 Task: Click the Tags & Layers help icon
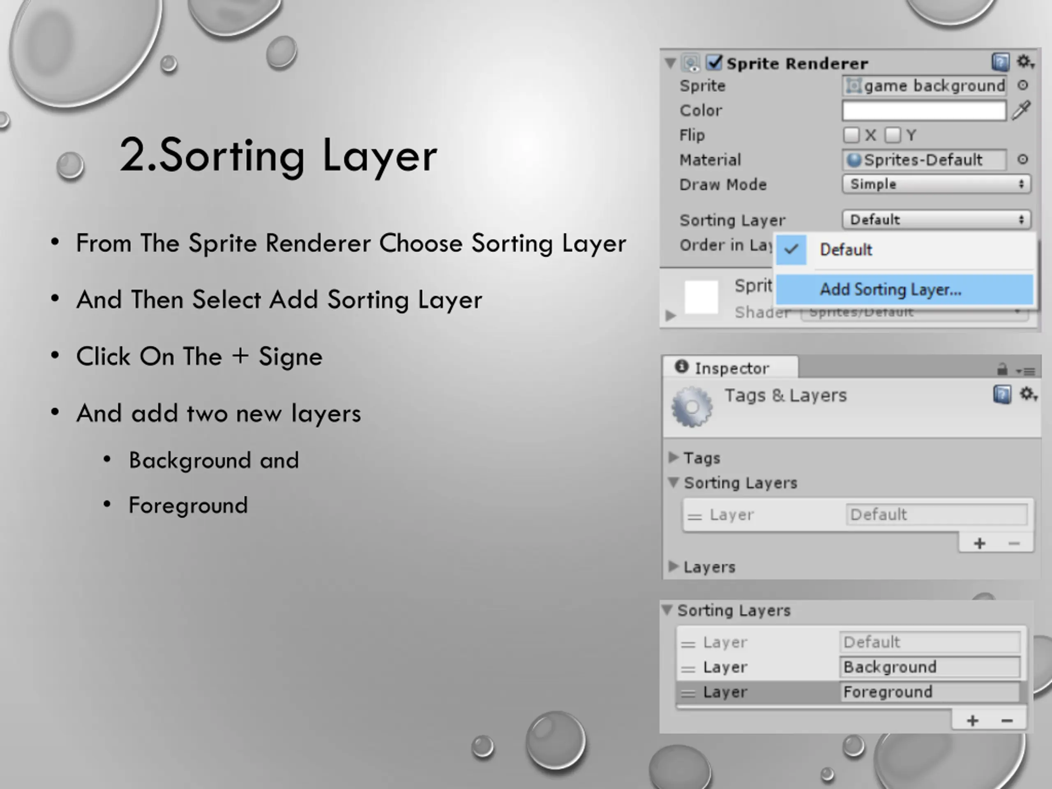(x=1002, y=395)
